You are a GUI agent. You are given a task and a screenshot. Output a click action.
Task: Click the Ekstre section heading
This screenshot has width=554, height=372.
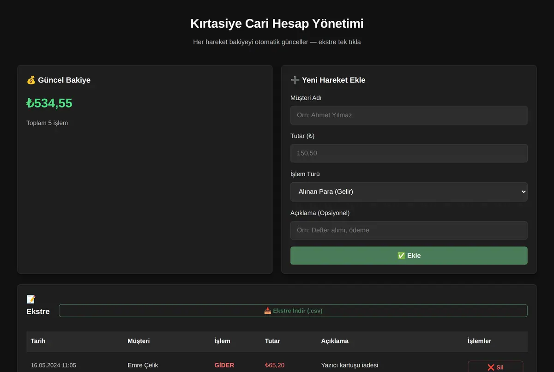[x=38, y=312]
